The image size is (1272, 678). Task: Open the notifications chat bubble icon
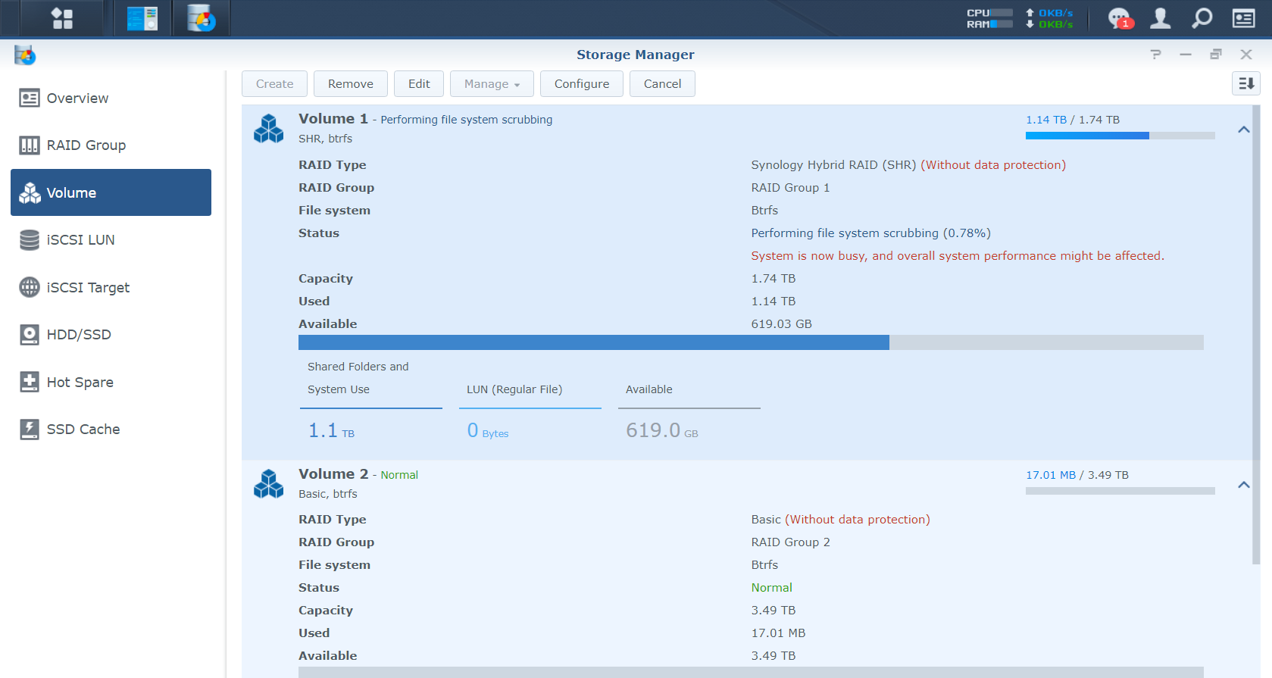1119,18
